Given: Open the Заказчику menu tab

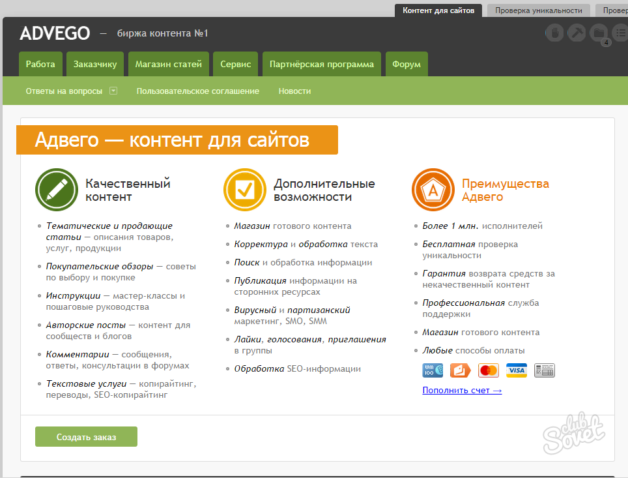Looking at the screenshot, I should coord(95,64).
